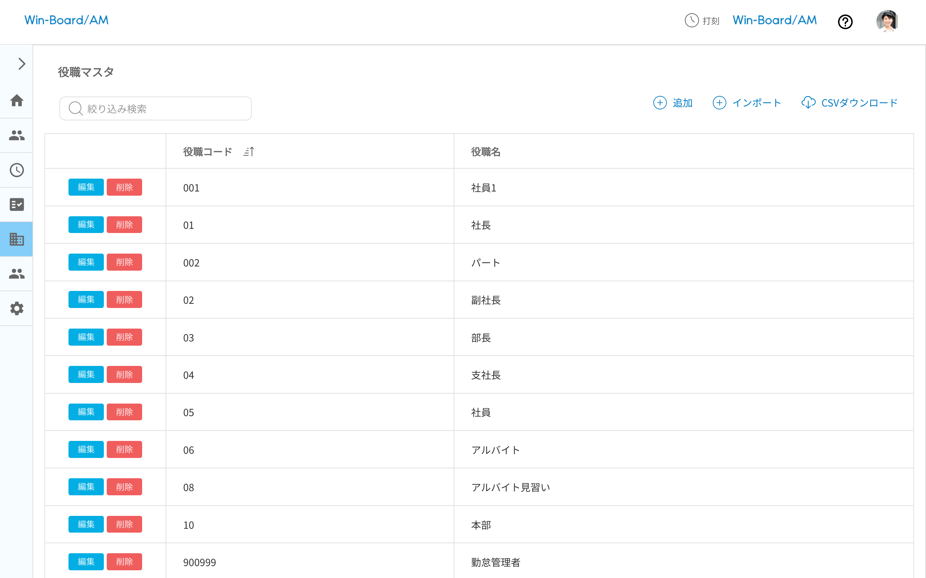The height and width of the screenshot is (578, 926).
Task: Open the インポート function
Action: (746, 103)
